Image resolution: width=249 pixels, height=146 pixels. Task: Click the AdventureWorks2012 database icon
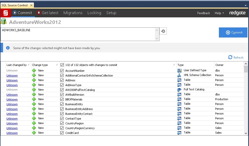4,22
